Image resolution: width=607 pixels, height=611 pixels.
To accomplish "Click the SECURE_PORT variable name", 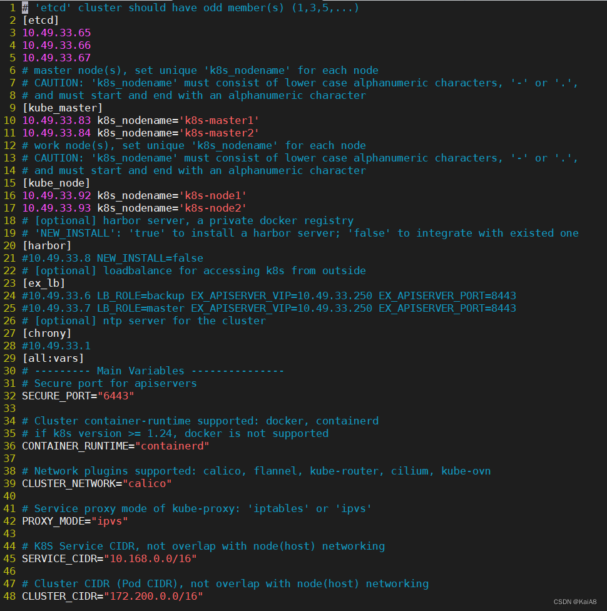I will 56,396.
